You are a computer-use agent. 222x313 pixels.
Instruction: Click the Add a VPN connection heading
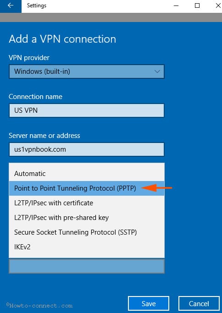click(x=62, y=39)
